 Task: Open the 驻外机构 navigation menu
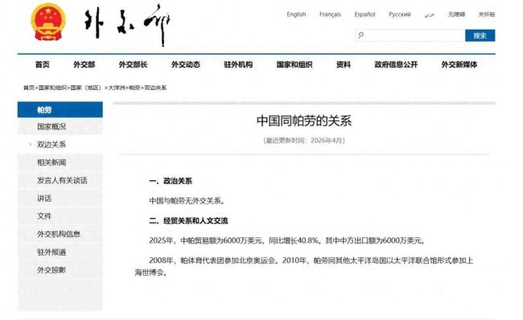[x=238, y=64]
